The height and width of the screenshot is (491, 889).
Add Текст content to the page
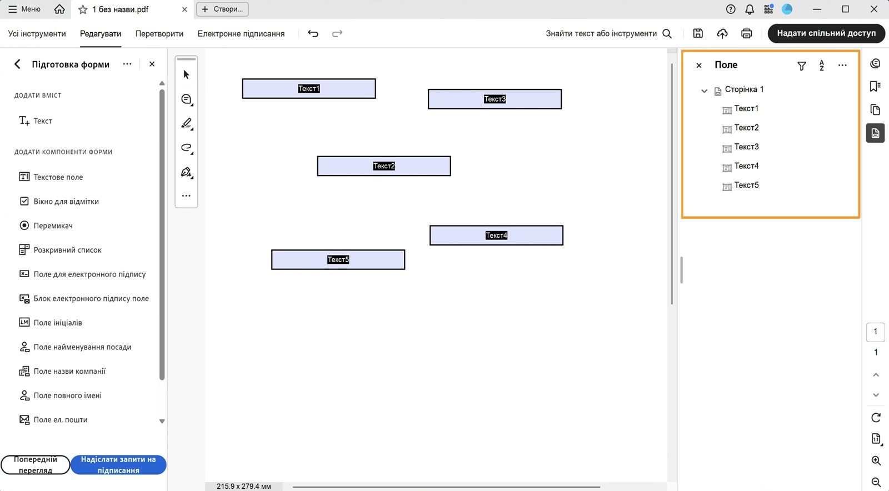tap(36, 121)
